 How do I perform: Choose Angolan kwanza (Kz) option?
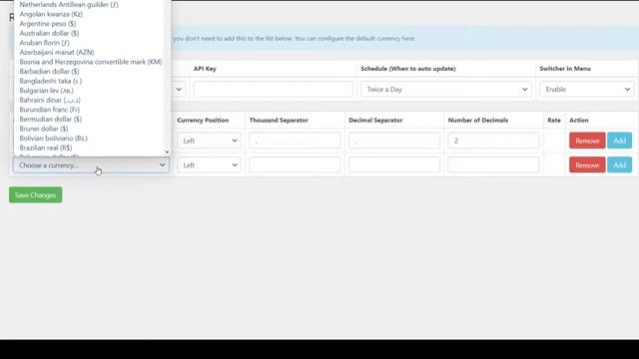51,14
